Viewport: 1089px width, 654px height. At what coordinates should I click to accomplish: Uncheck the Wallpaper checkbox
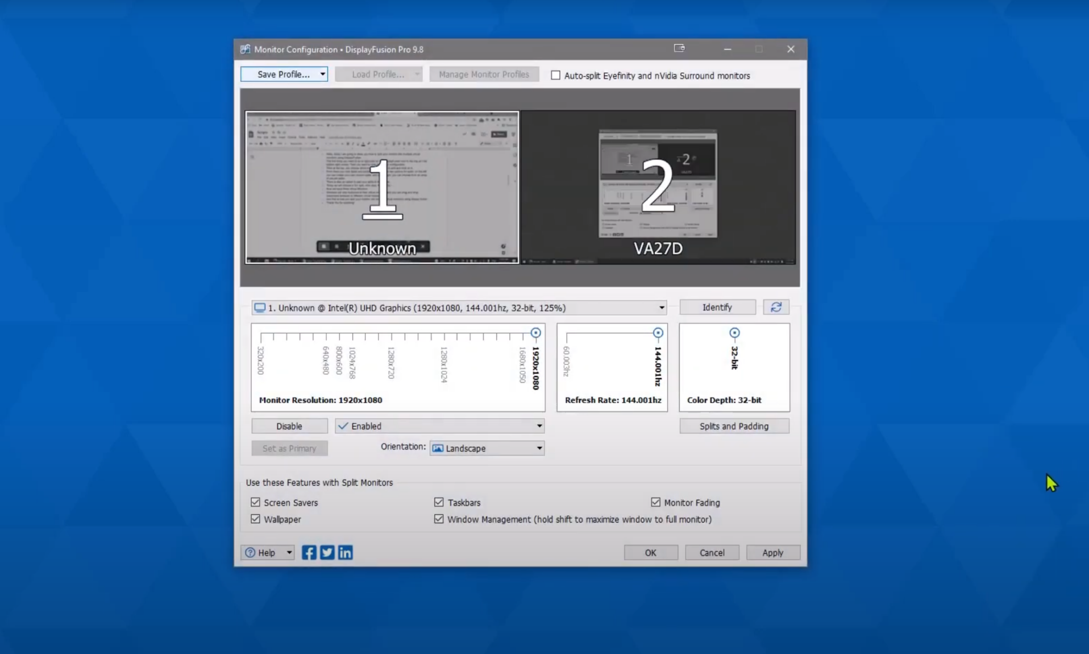(x=256, y=519)
